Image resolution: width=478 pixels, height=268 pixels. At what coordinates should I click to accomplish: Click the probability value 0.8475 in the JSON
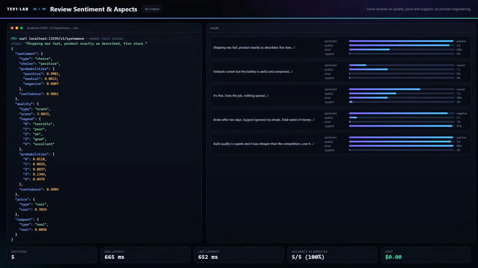(x=39, y=180)
